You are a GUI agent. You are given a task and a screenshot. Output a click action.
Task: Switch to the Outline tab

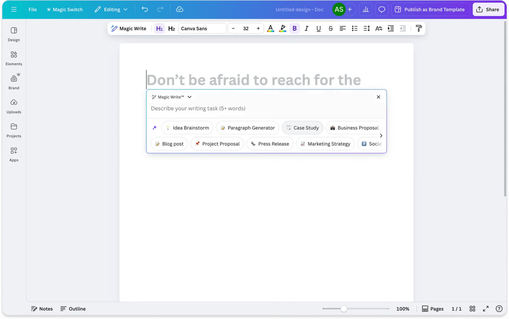point(73,308)
